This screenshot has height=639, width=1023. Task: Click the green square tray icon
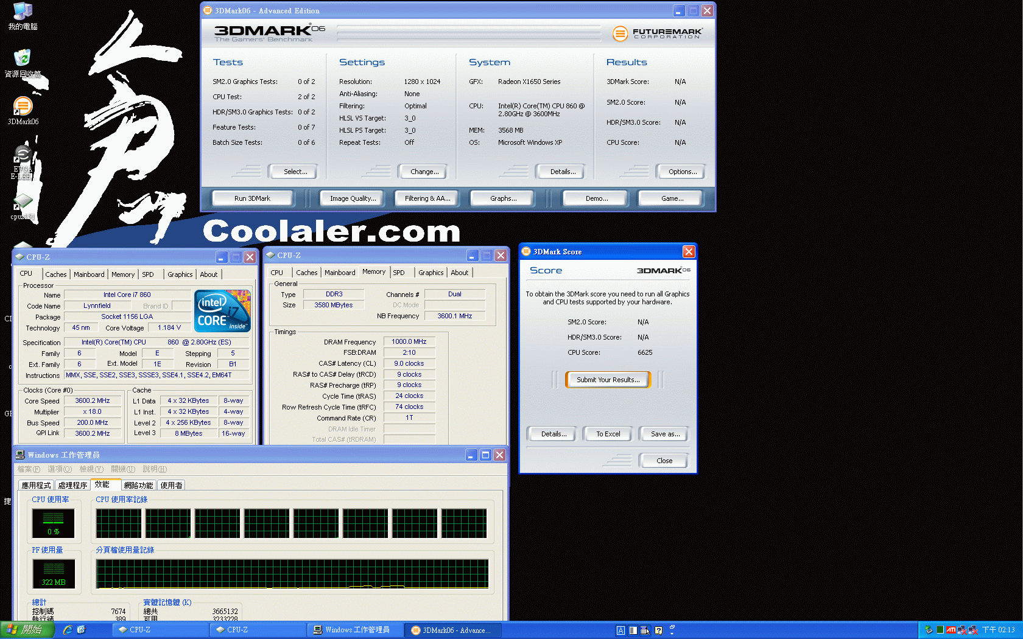pyautogui.click(x=940, y=630)
